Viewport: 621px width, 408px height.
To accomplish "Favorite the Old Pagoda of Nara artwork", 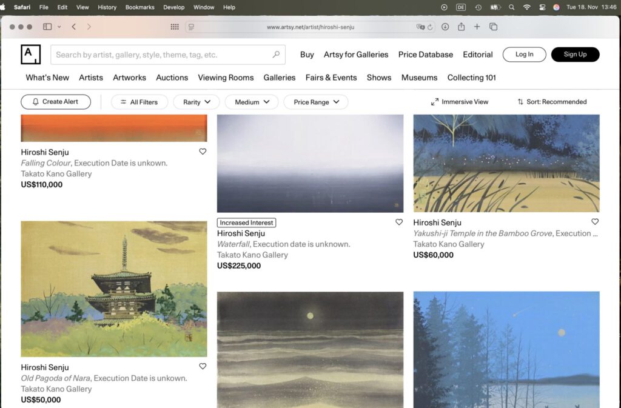I will pyautogui.click(x=203, y=366).
